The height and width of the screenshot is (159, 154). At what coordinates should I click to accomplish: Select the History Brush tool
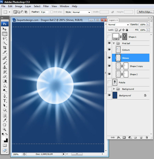tap(5, 72)
